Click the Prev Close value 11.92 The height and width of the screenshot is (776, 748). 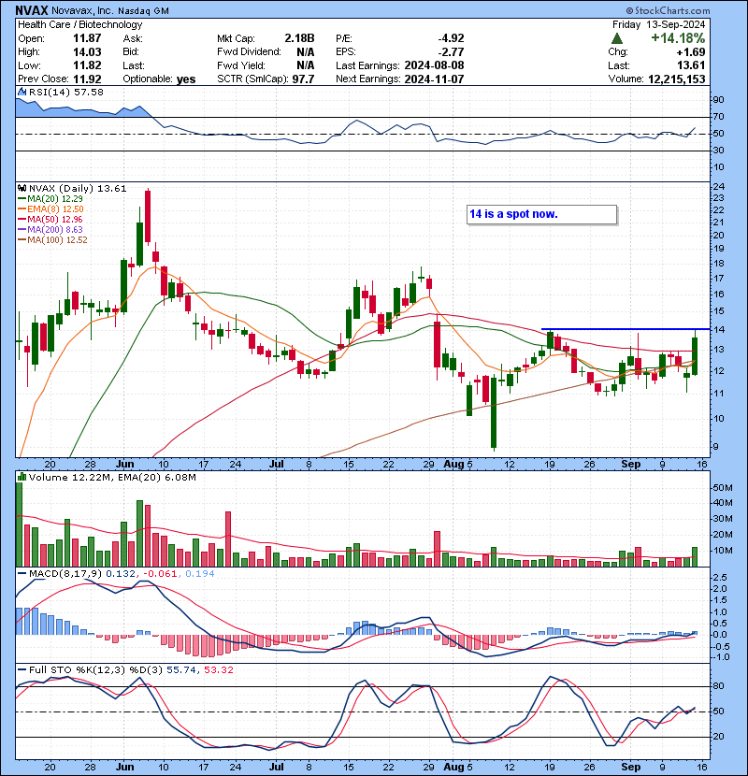click(87, 79)
